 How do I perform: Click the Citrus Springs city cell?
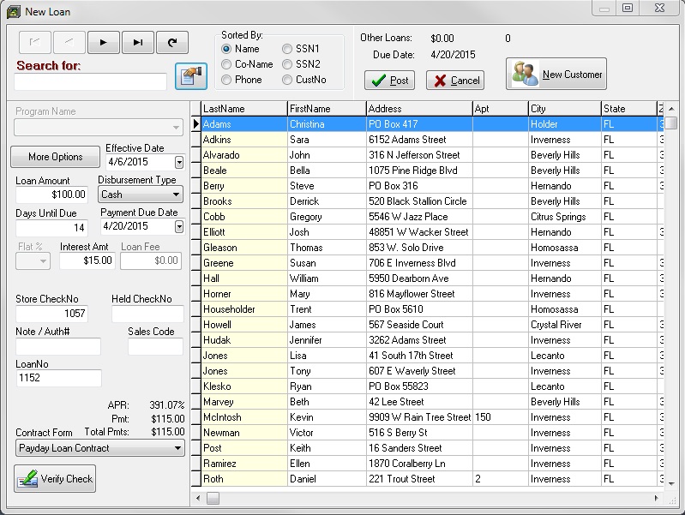[565, 217]
